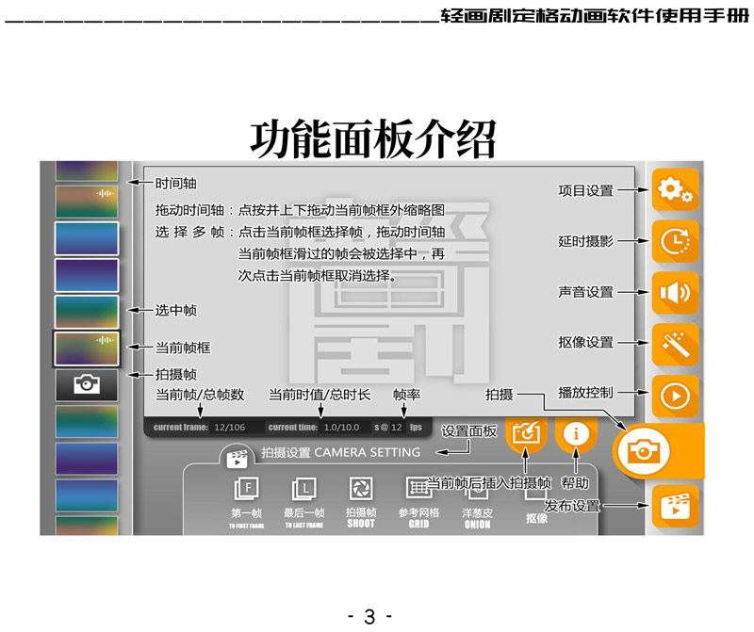Open the time-lapse photography clock icon

[675, 242]
